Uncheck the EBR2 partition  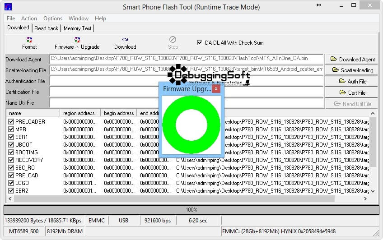pos(11,190)
